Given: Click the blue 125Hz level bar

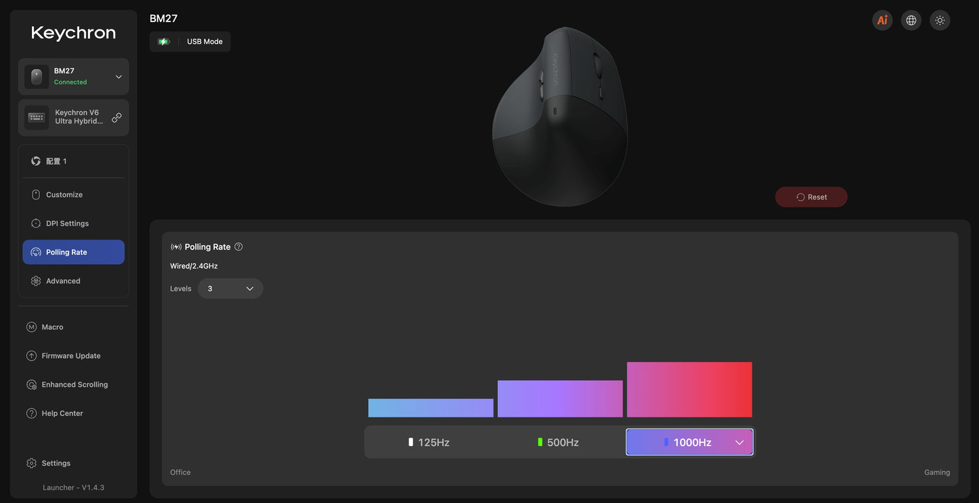Looking at the screenshot, I should (431, 408).
